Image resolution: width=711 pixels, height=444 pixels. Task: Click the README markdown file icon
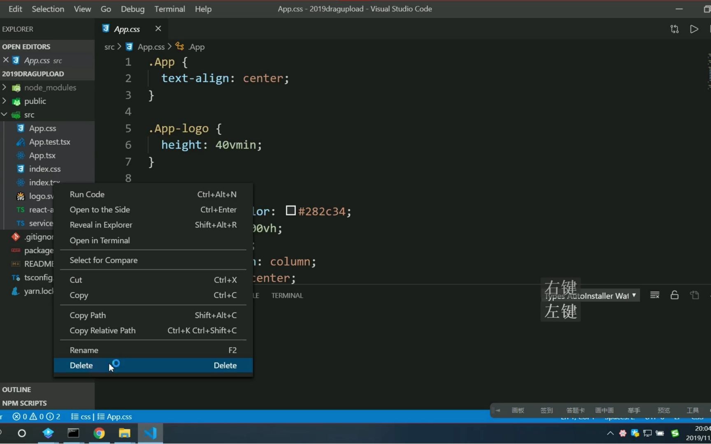pos(16,264)
